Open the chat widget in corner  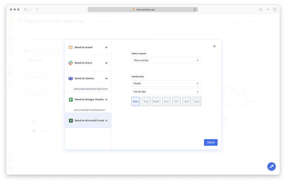271,166
